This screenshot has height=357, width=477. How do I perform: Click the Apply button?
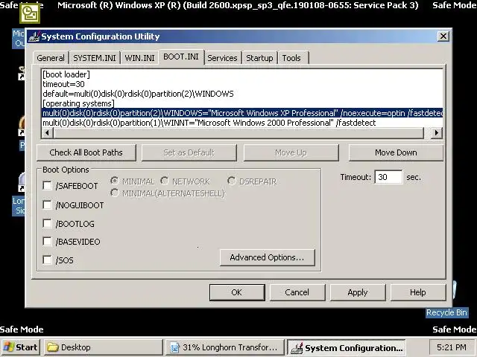point(358,292)
